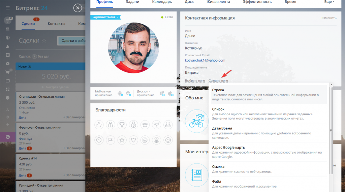Image resolution: width=345 pixels, height=192 pixels.
Task: Choose Дата/Время field type option
Action: 269,133
